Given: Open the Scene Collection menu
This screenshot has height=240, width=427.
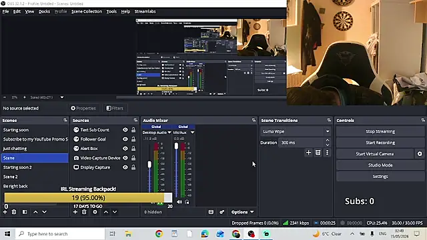Looking at the screenshot, I should tap(87, 11).
